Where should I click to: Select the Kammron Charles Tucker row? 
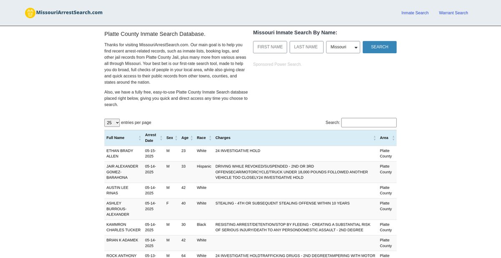coord(123,227)
